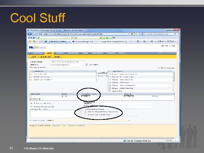Screen dimensions: 204x153
Task: Open the Tools menu in command bar
Action: tap(171, 41)
